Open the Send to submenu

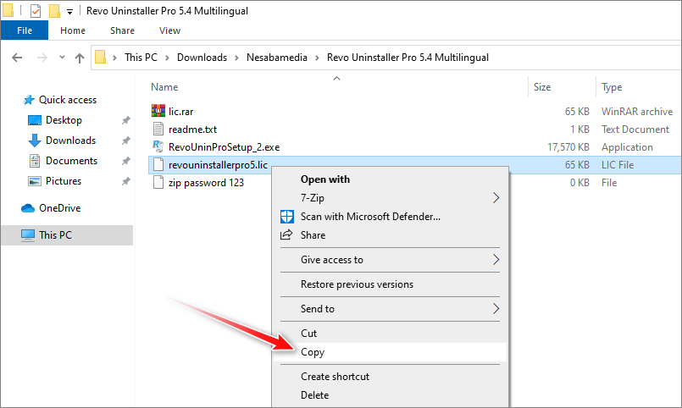391,309
